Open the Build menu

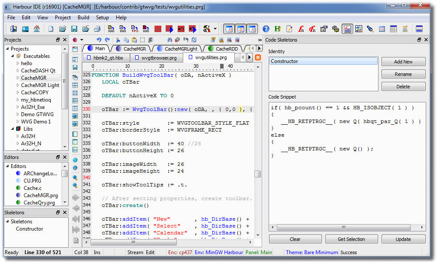(x=83, y=18)
